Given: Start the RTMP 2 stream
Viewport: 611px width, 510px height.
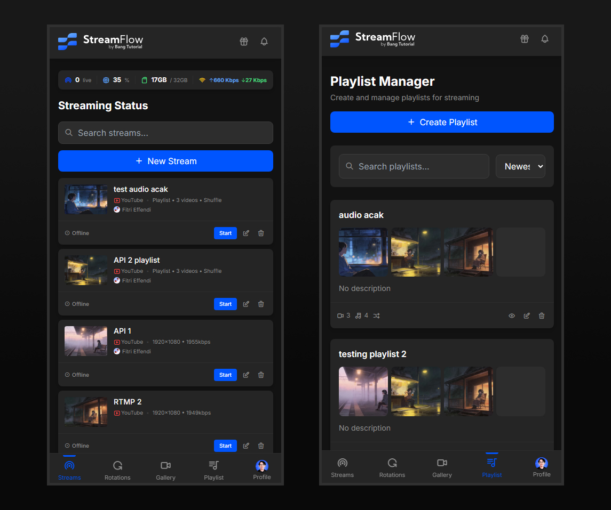Looking at the screenshot, I should (225, 446).
